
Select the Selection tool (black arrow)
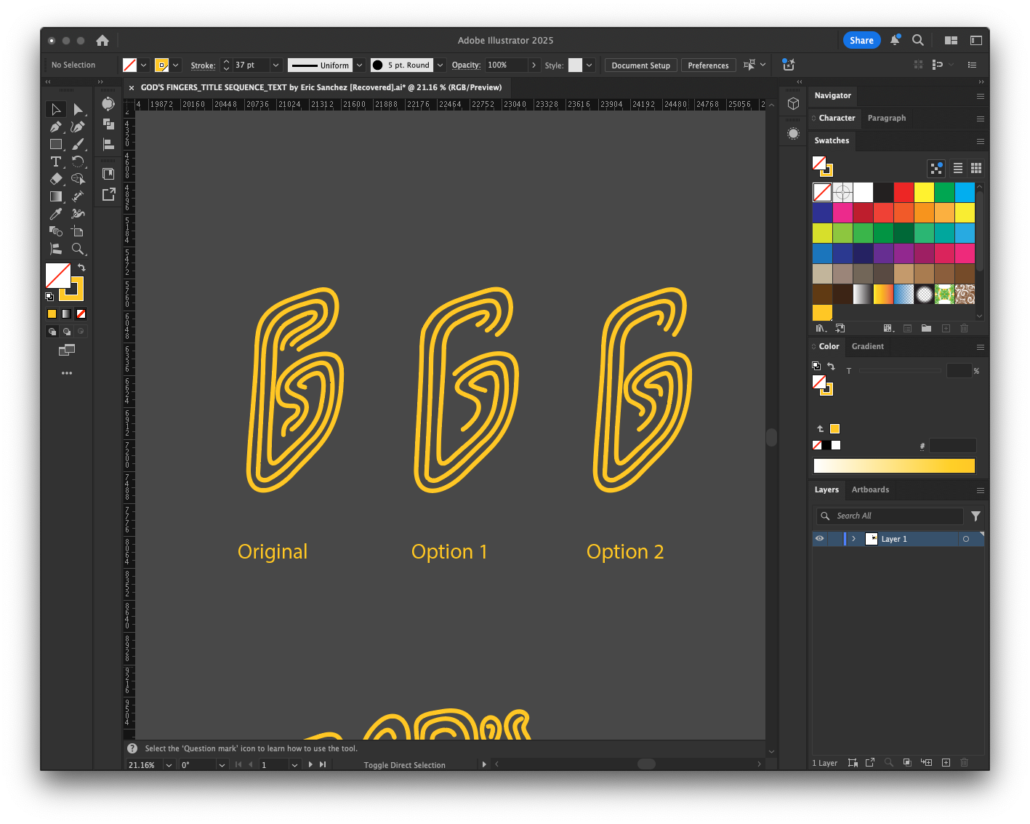56,109
